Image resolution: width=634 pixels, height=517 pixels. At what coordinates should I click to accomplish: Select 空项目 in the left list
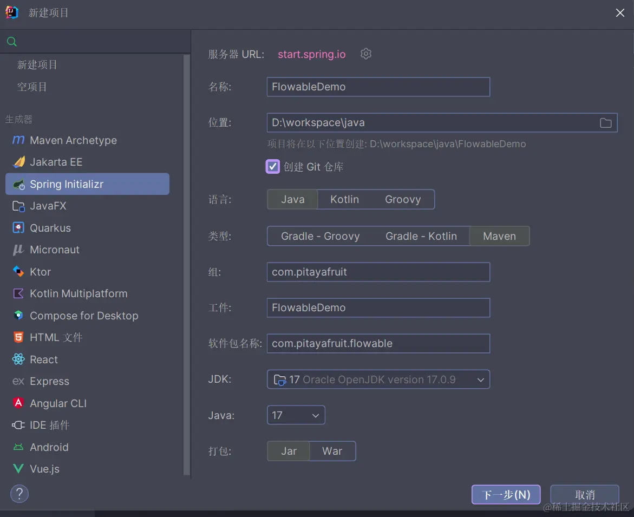(x=32, y=87)
